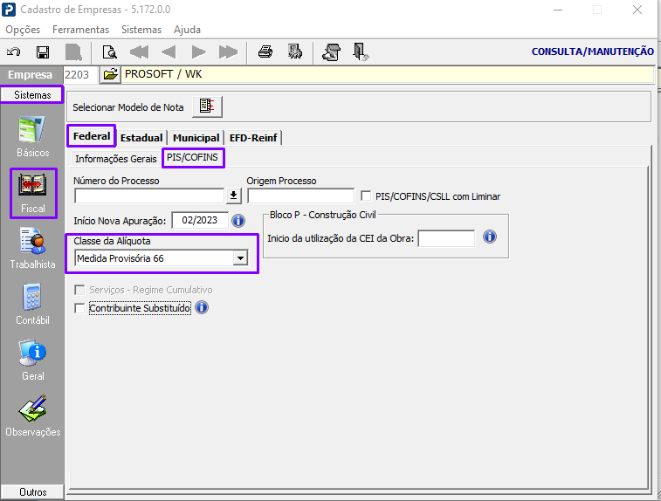This screenshot has width=661, height=501.
Task: Open Geral section in sidebar
Action: click(x=32, y=360)
